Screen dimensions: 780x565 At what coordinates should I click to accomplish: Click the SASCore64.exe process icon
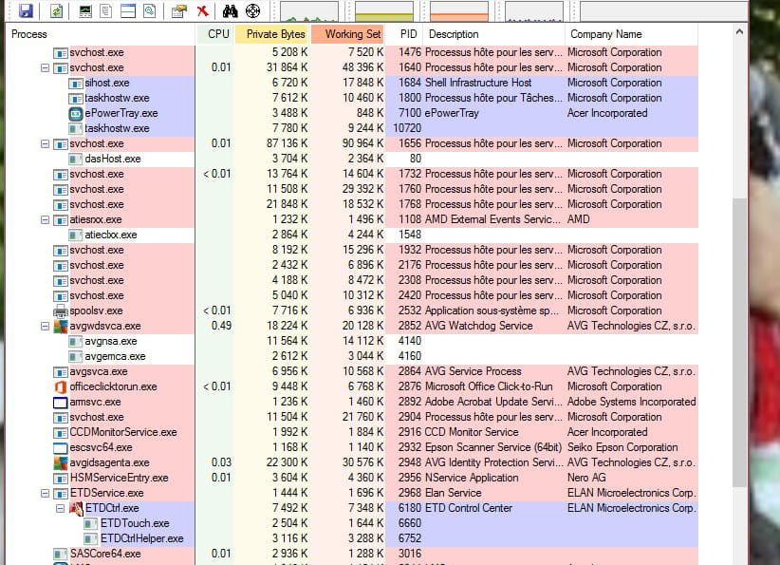pos(60,554)
